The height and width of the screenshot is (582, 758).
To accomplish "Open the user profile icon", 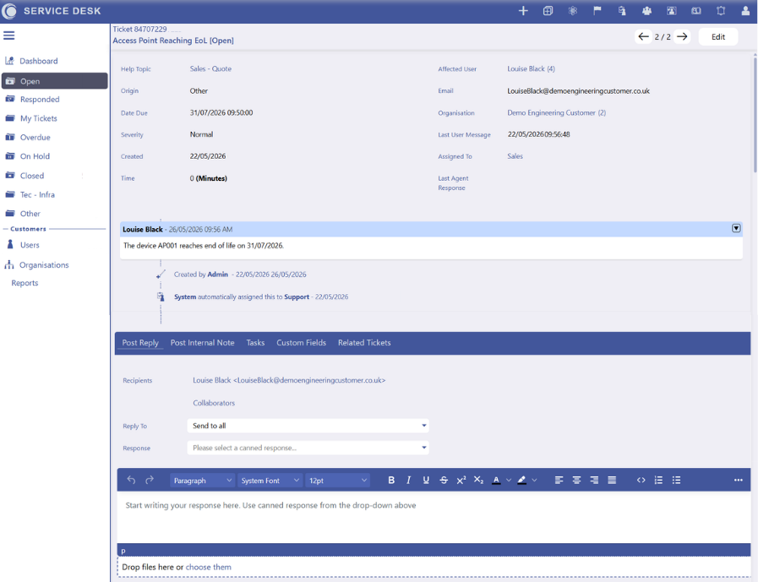I will click(745, 11).
